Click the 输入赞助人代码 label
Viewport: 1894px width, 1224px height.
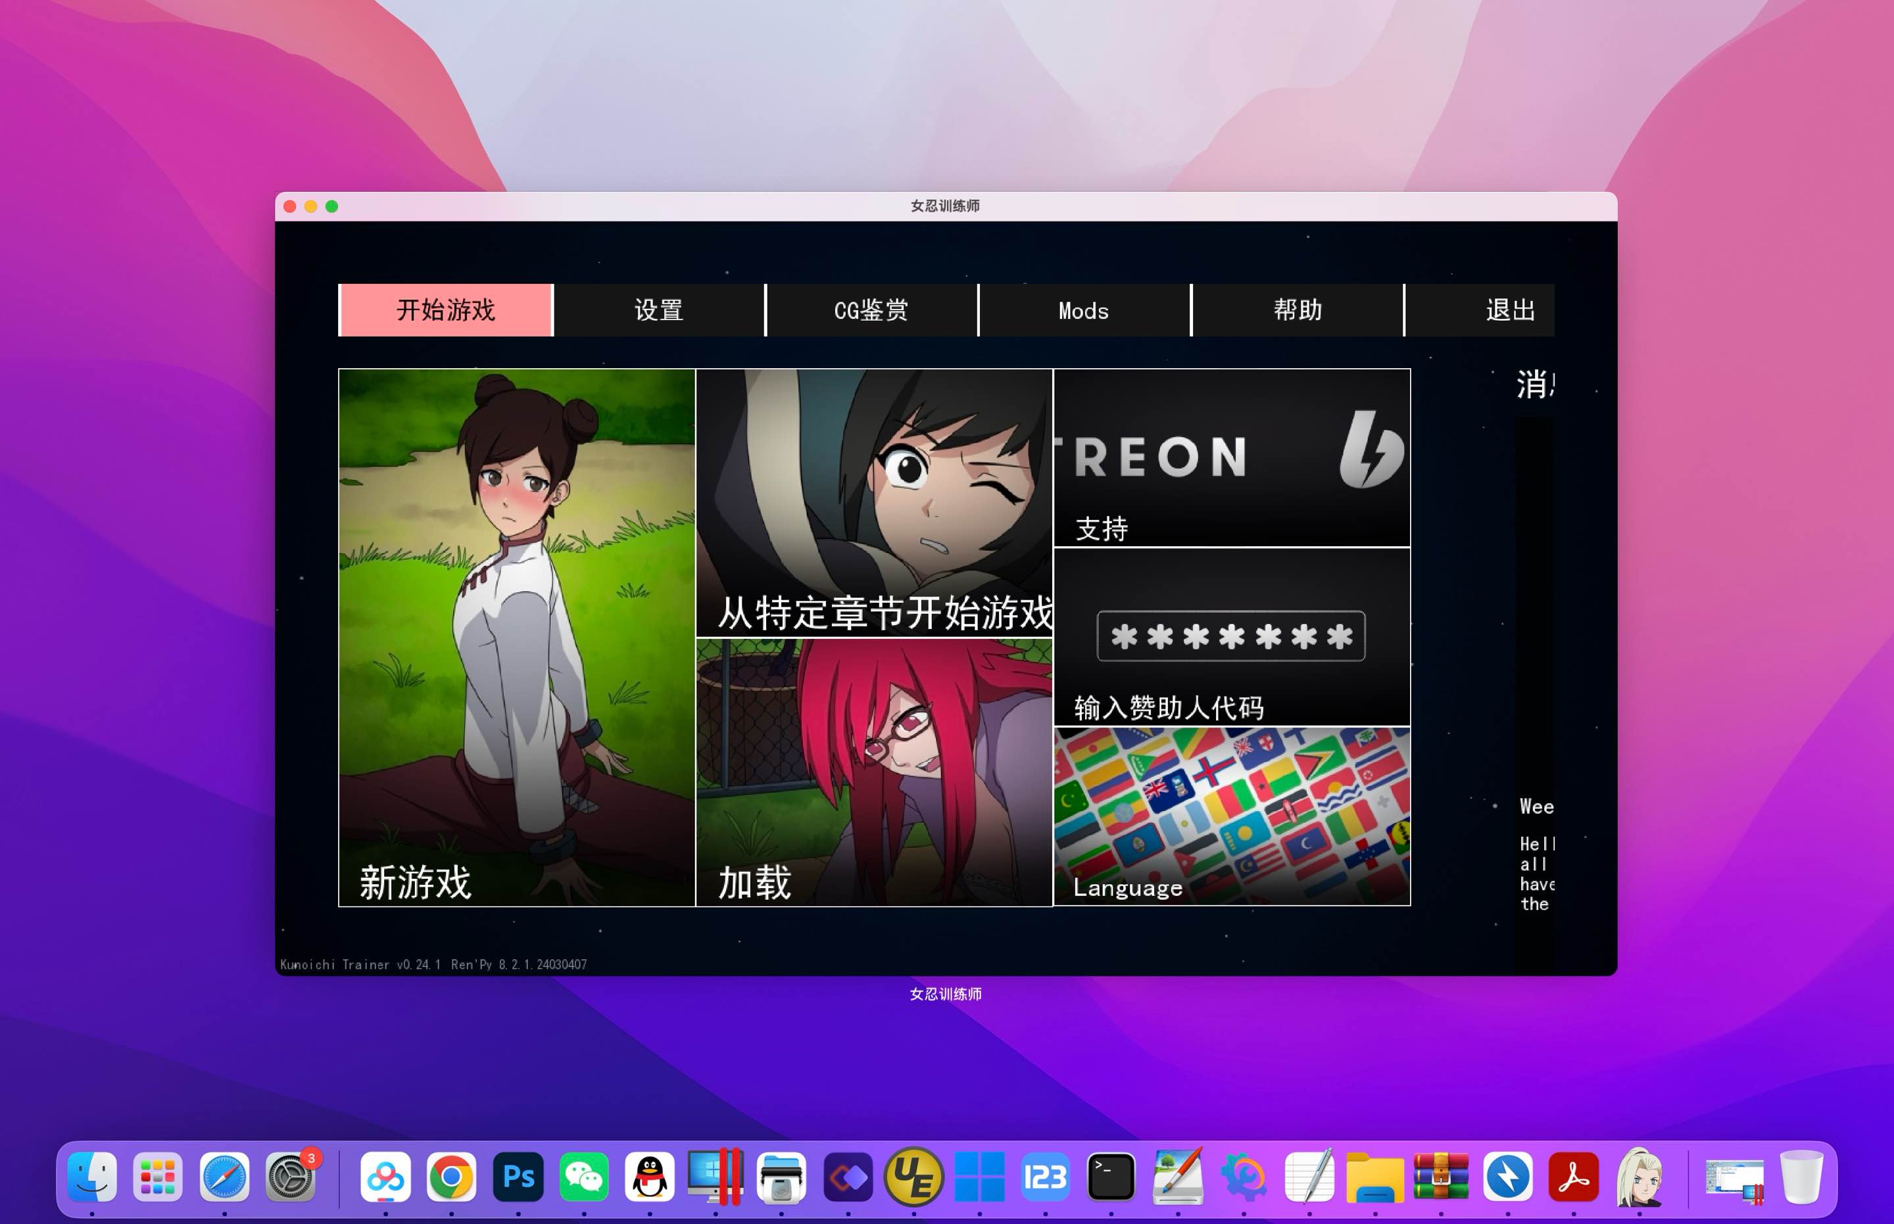point(1169,707)
